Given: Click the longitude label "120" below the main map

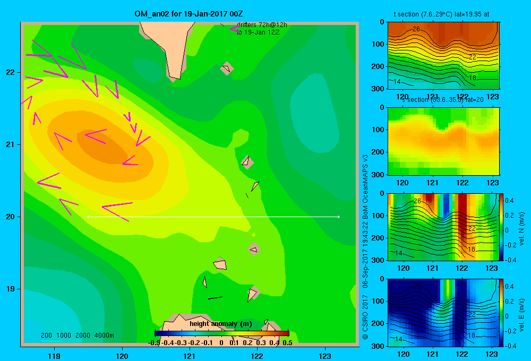Looking at the screenshot, I should (x=122, y=356).
